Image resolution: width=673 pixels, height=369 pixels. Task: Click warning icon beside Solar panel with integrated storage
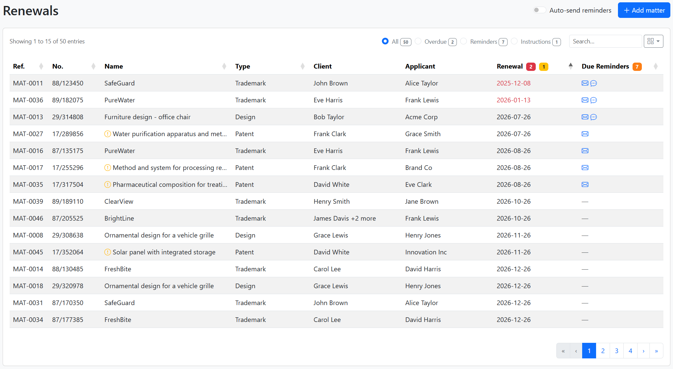click(x=107, y=252)
